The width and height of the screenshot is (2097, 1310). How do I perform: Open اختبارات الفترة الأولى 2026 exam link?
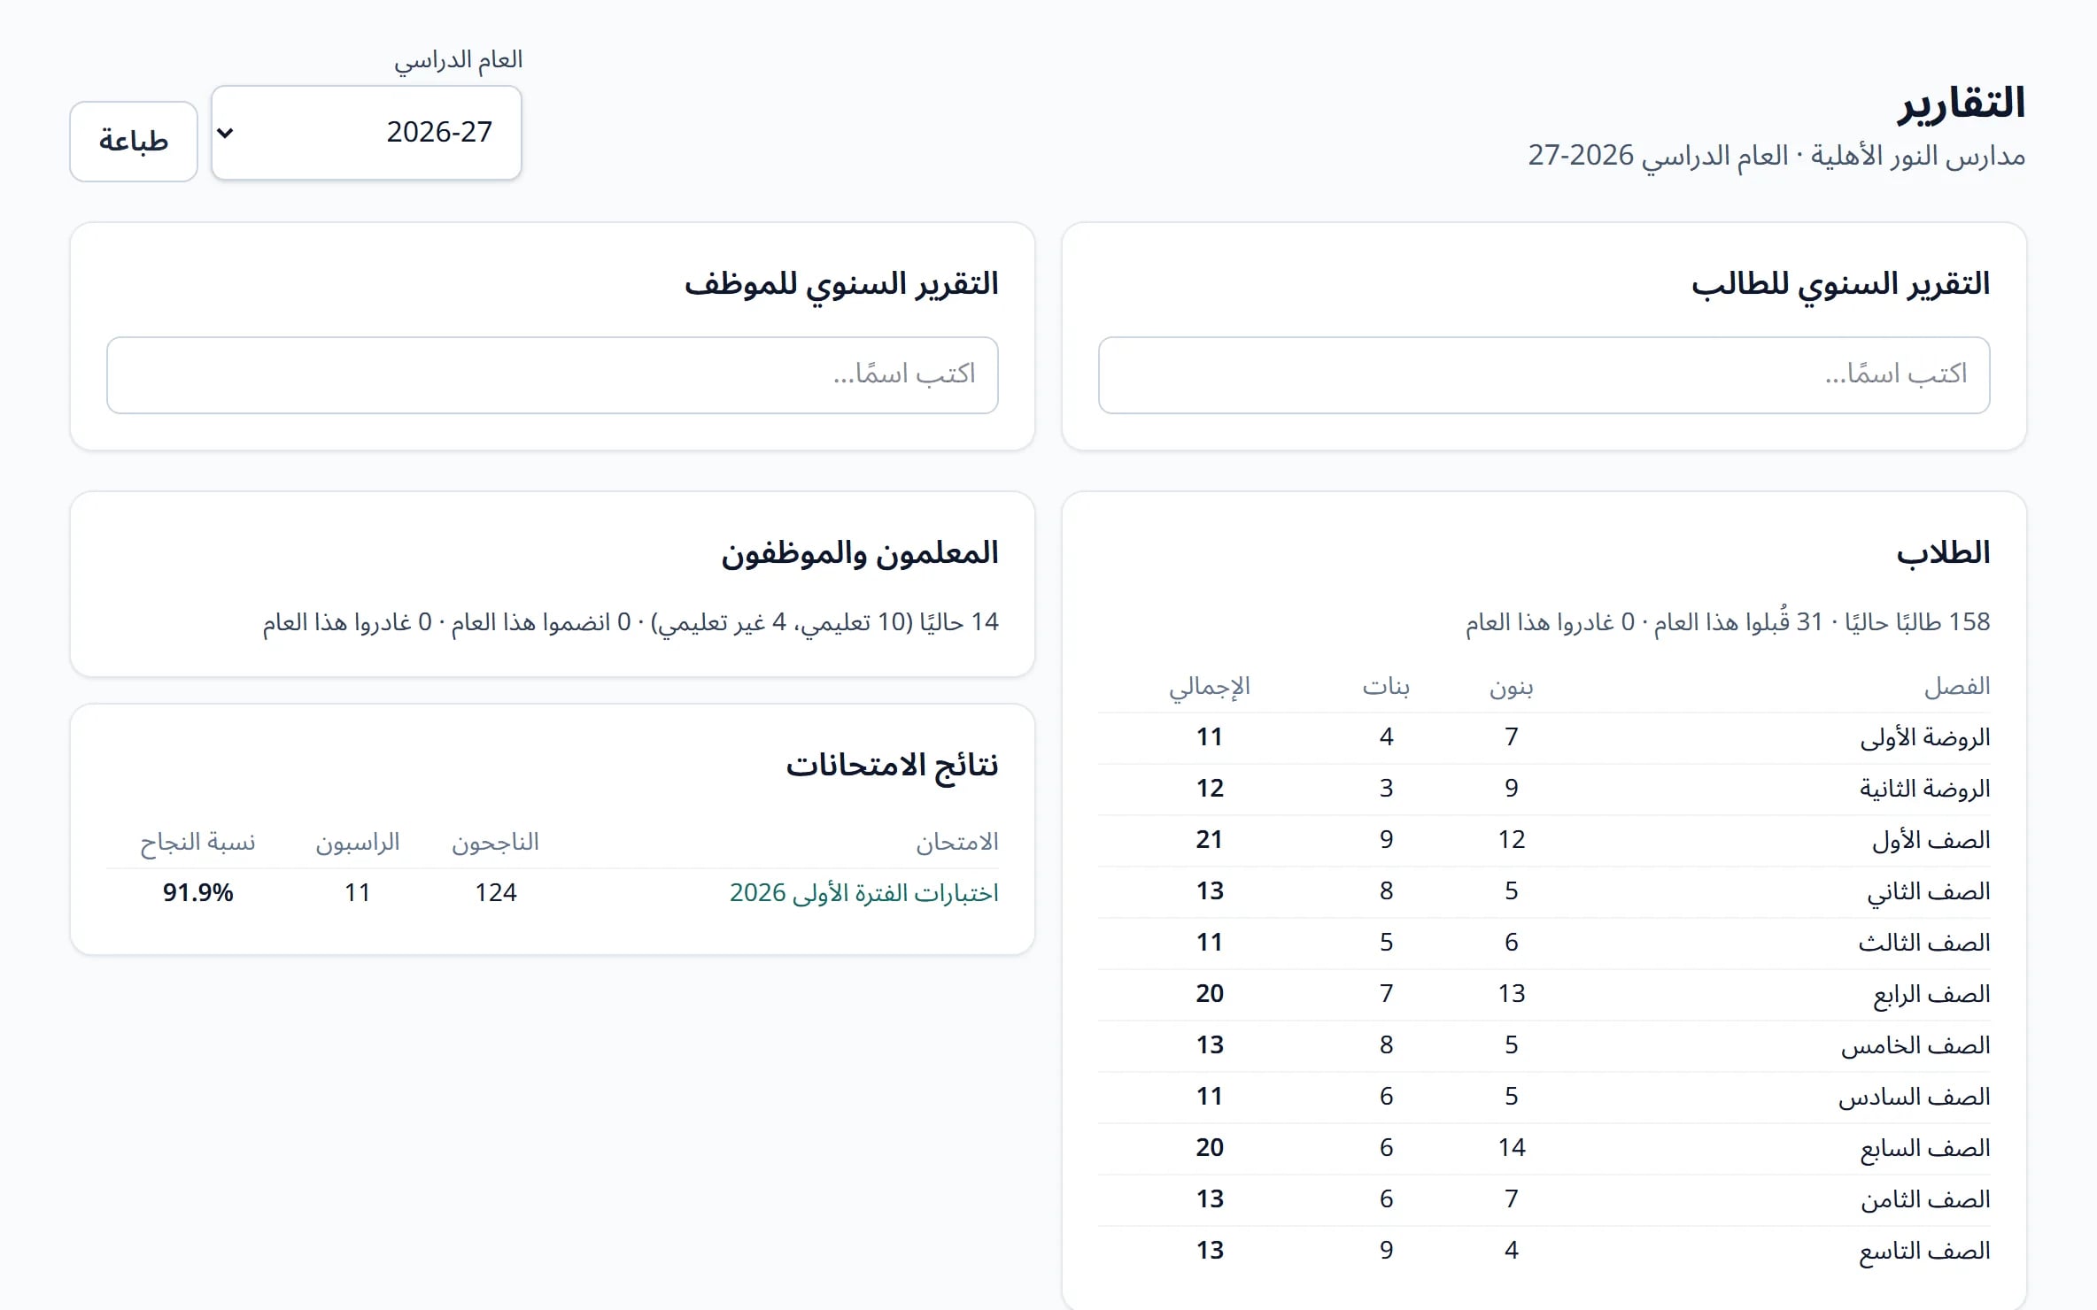click(x=863, y=892)
